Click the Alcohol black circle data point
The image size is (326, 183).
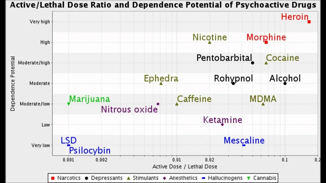tap(285, 83)
